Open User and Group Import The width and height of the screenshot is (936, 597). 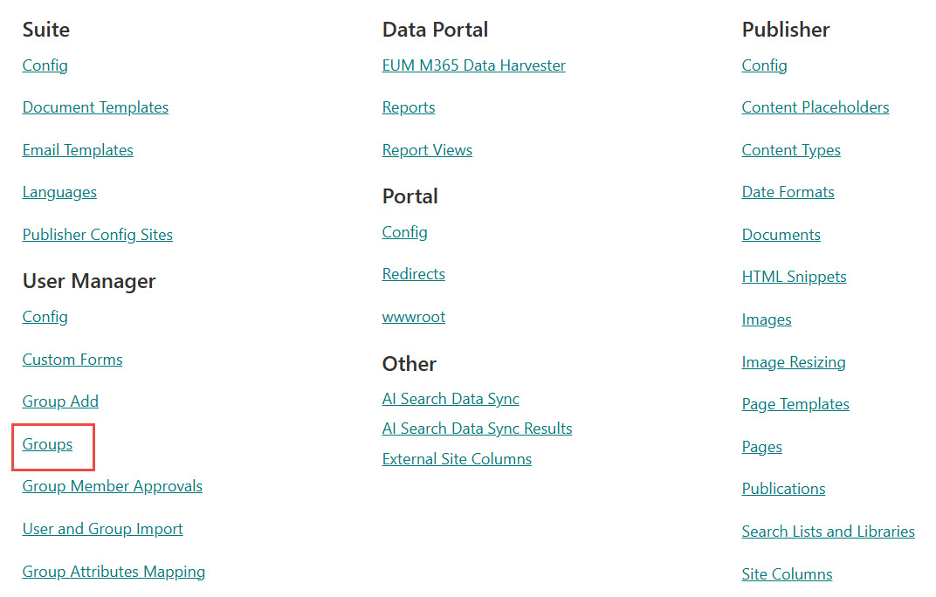(x=103, y=529)
